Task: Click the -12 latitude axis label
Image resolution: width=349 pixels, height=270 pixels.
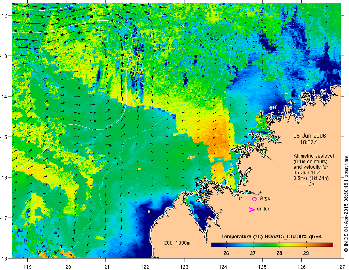Action: (4, 15)
